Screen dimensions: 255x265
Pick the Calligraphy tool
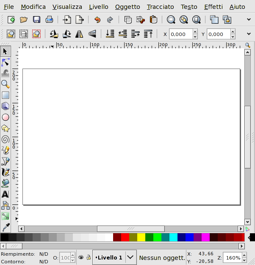pyautogui.click(x=6, y=172)
